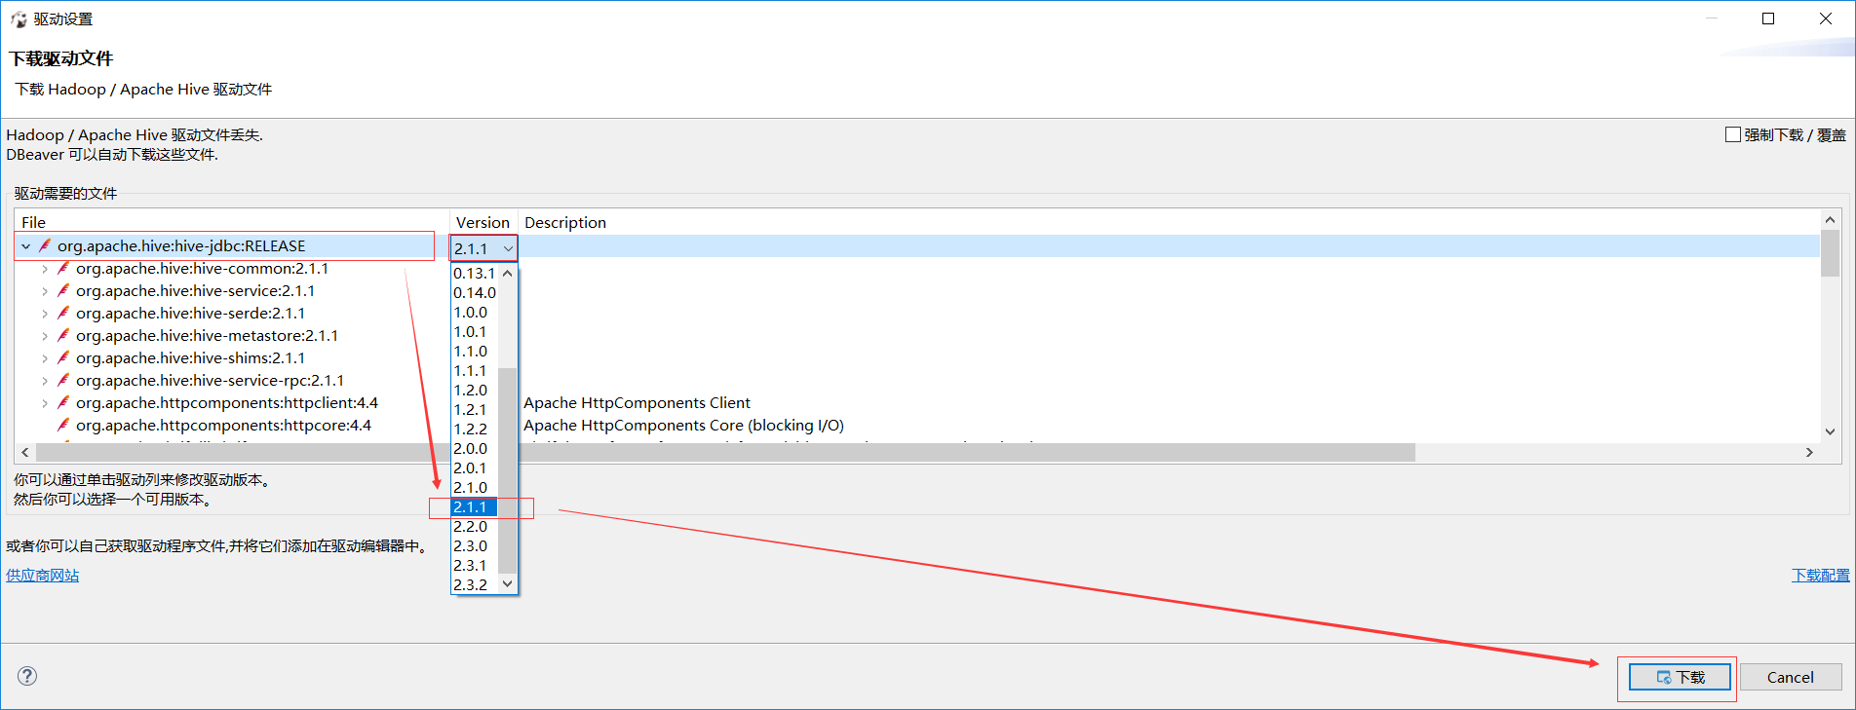This screenshot has height=710, width=1856.
Task: Click the version dropdown list scrollbar thumb
Action: click(507, 470)
